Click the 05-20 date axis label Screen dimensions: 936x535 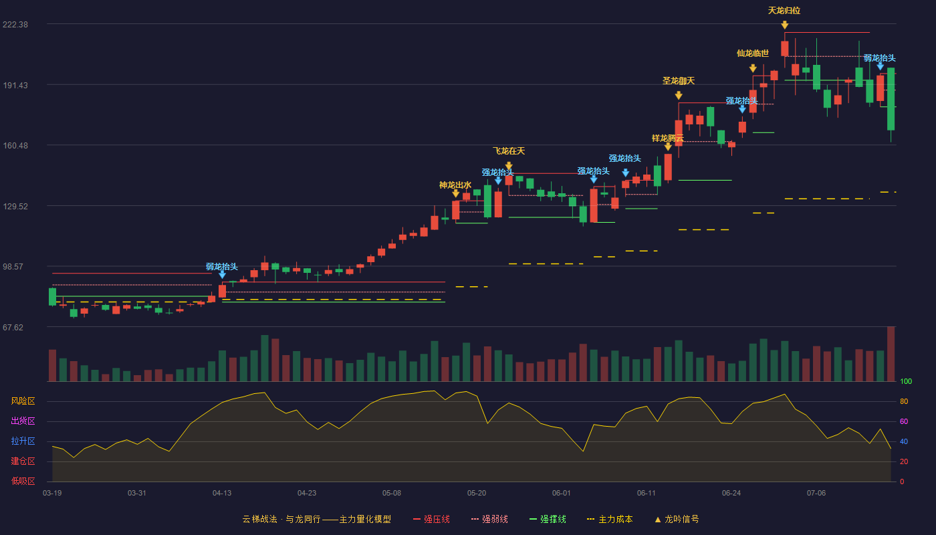coord(477,493)
